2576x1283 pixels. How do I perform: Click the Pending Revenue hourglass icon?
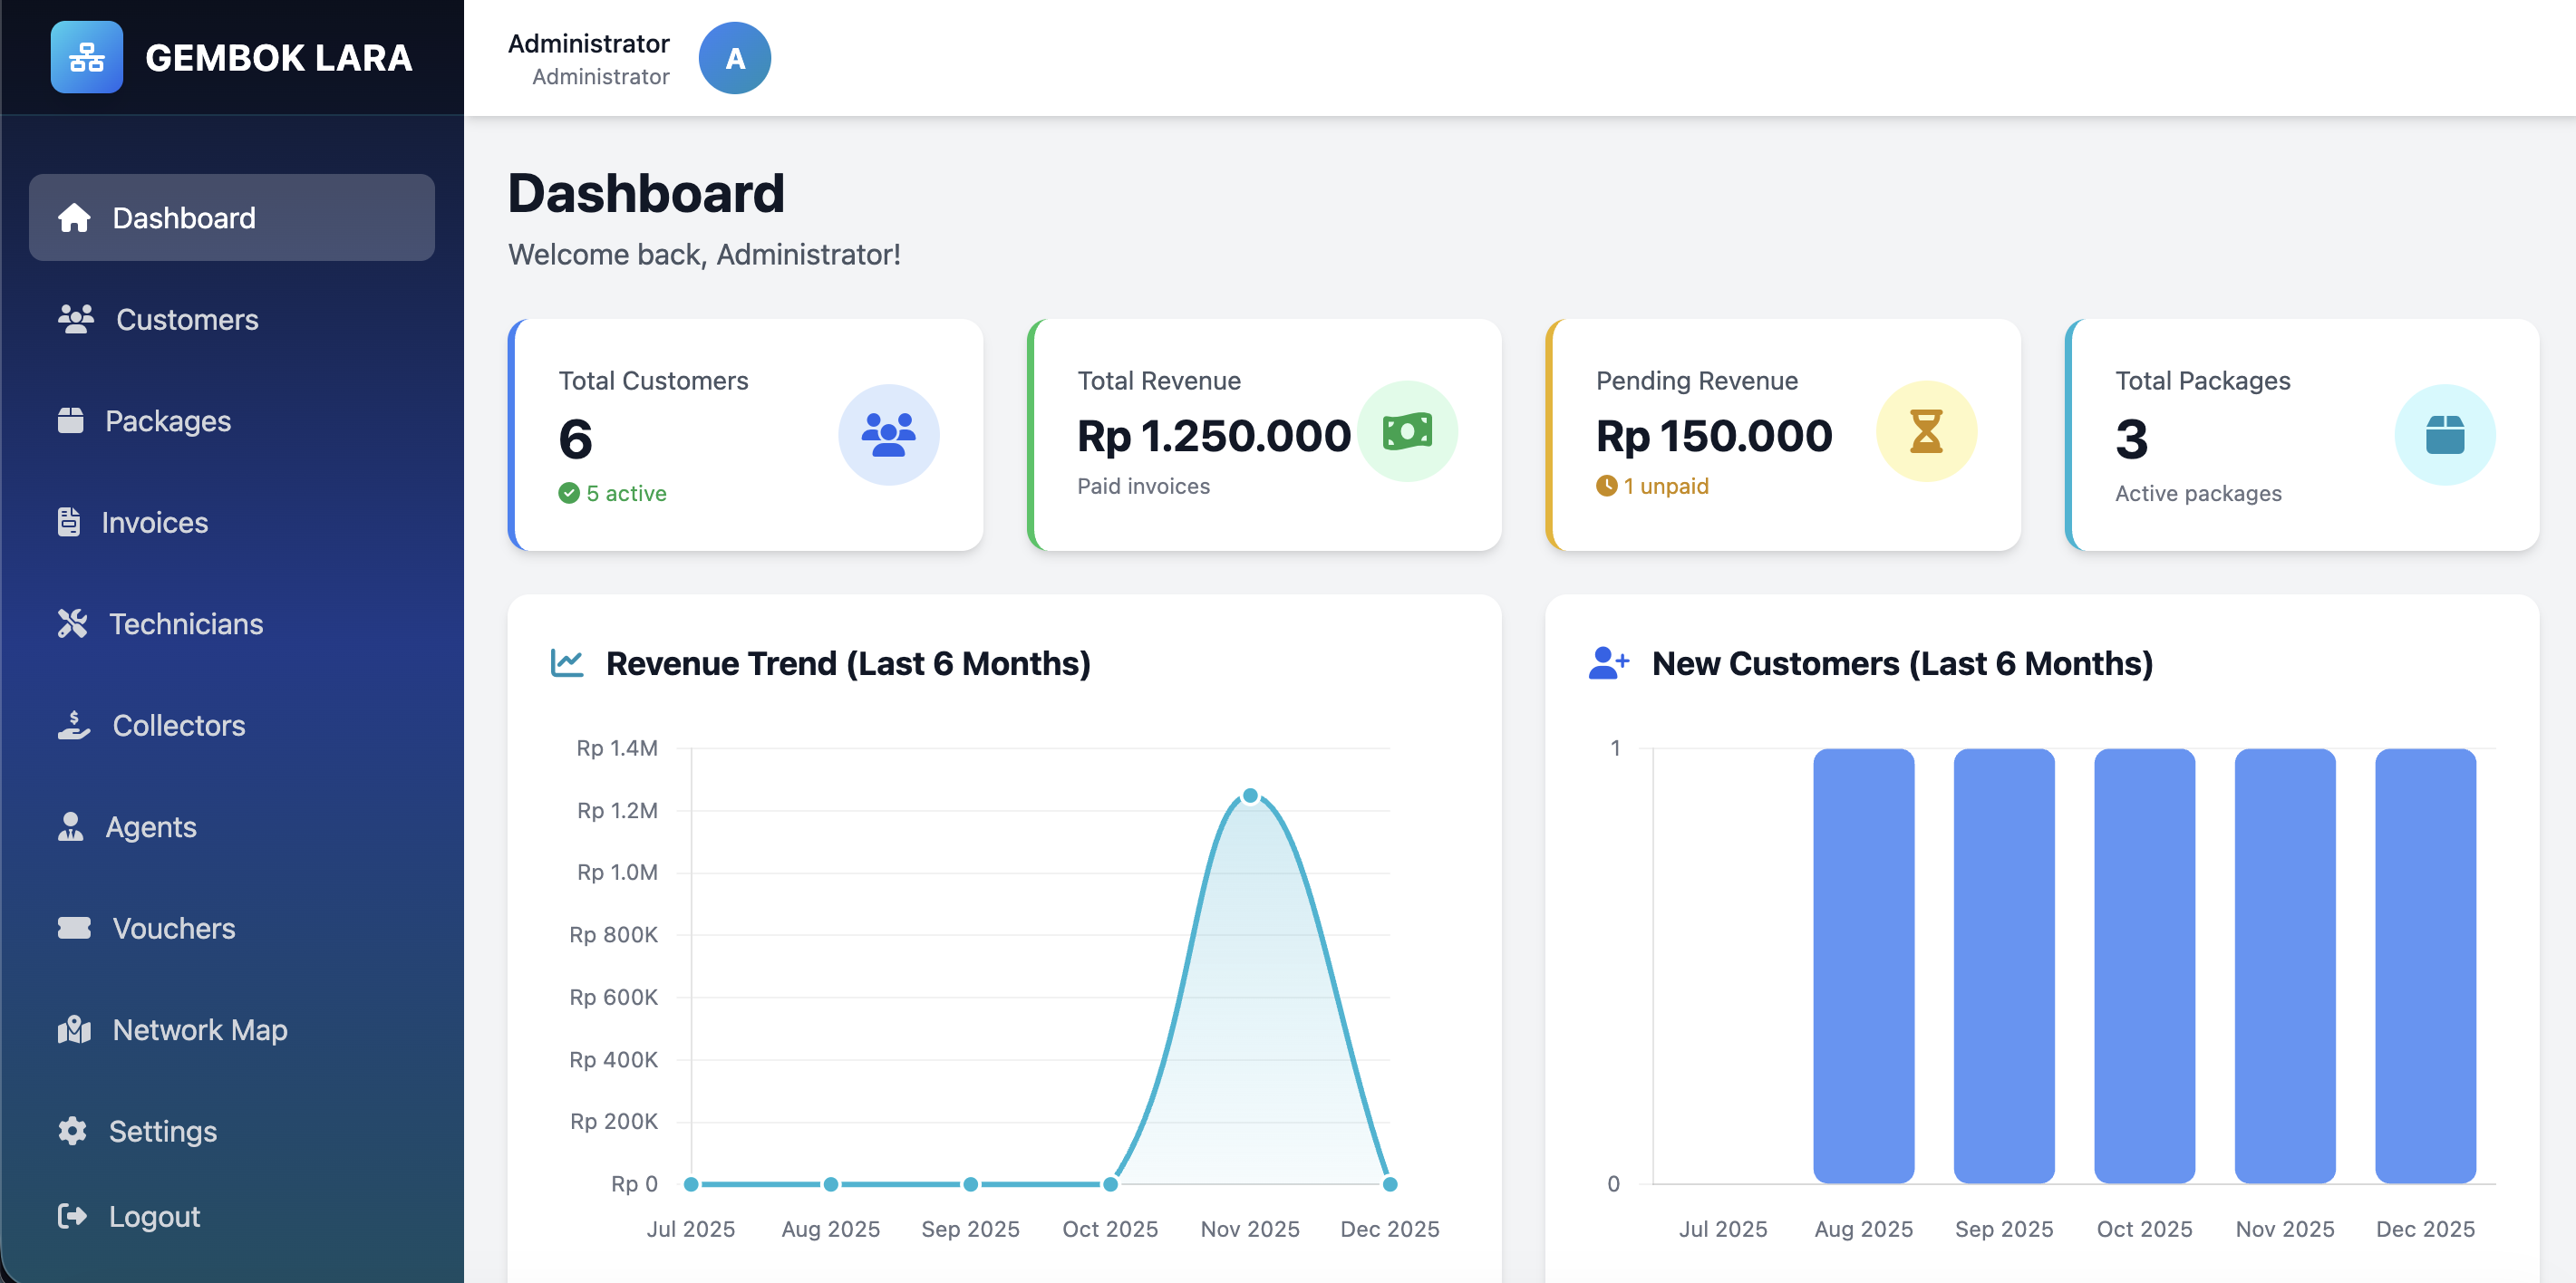(x=1925, y=431)
